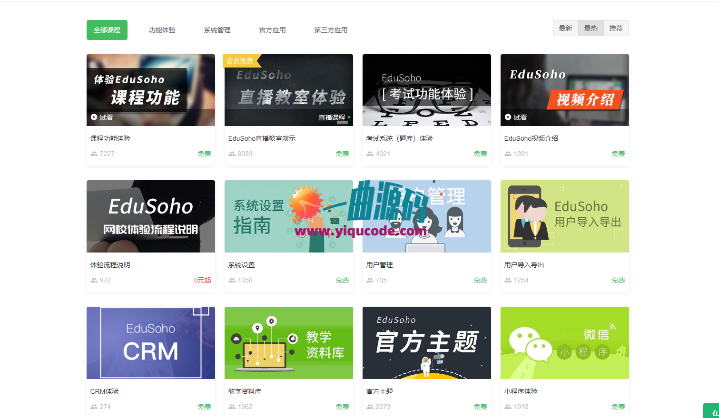Click student icon beside 8083
This screenshot has height=418, width=719.
click(x=232, y=154)
